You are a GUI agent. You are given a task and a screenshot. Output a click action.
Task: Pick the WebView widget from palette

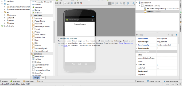click(x=37, y=13)
